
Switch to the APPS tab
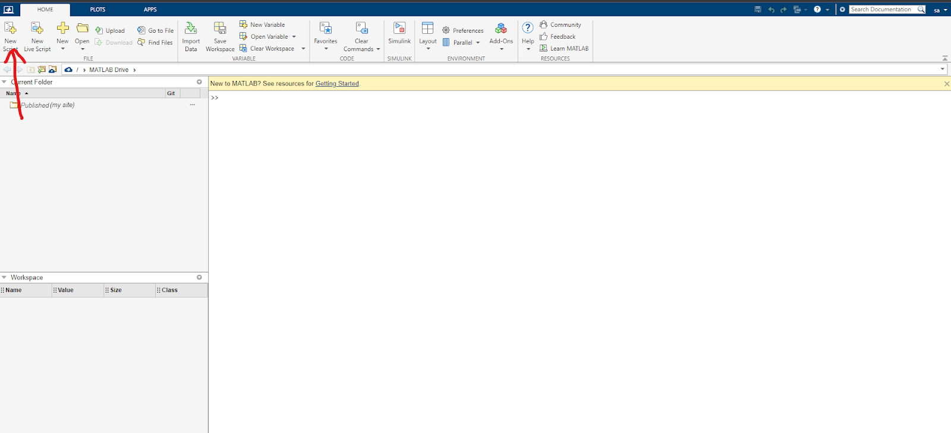tap(150, 10)
